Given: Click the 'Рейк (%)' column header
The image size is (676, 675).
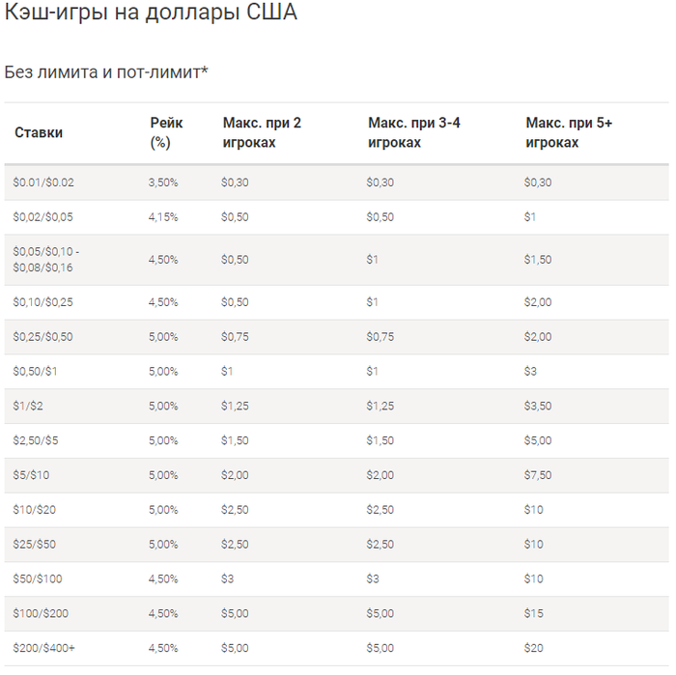Looking at the screenshot, I should point(166,132).
